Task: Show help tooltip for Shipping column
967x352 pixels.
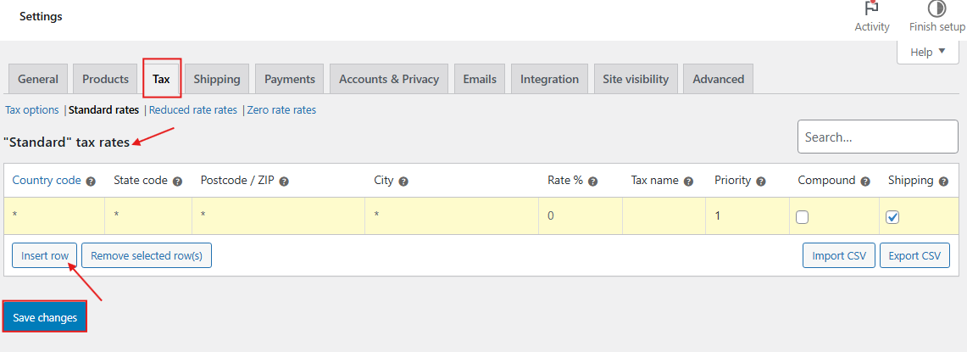Action: 943,182
